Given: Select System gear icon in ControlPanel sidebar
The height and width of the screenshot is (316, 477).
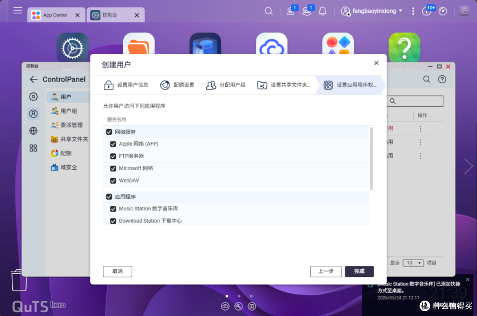Looking at the screenshot, I should 33,97.
